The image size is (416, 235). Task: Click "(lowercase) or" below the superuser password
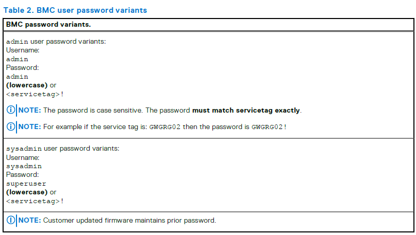[x=31, y=192]
